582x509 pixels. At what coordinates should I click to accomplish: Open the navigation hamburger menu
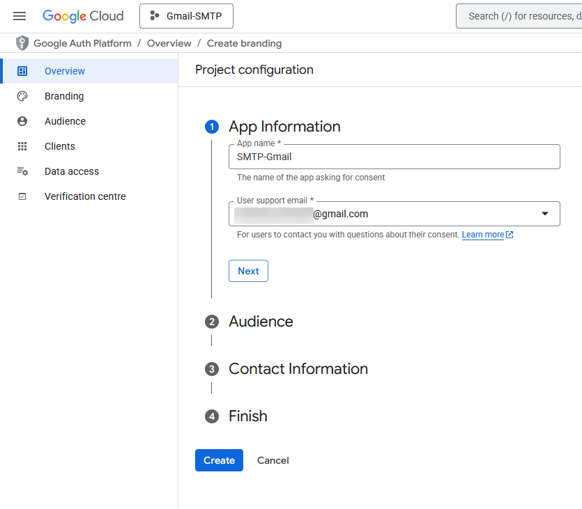pos(19,15)
